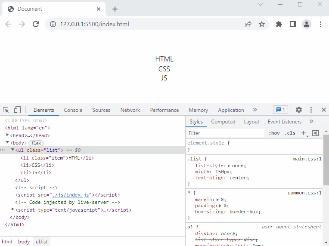Close the DevTools panel
The height and width of the screenshot is (246, 329).
click(323, 110)
